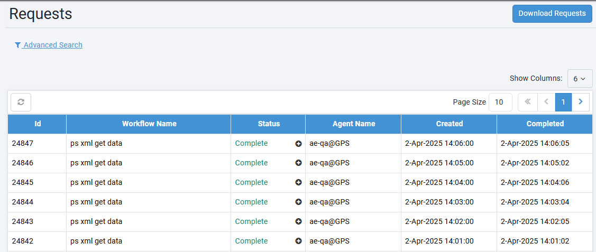Sort by the Created column header

(449, 124)
